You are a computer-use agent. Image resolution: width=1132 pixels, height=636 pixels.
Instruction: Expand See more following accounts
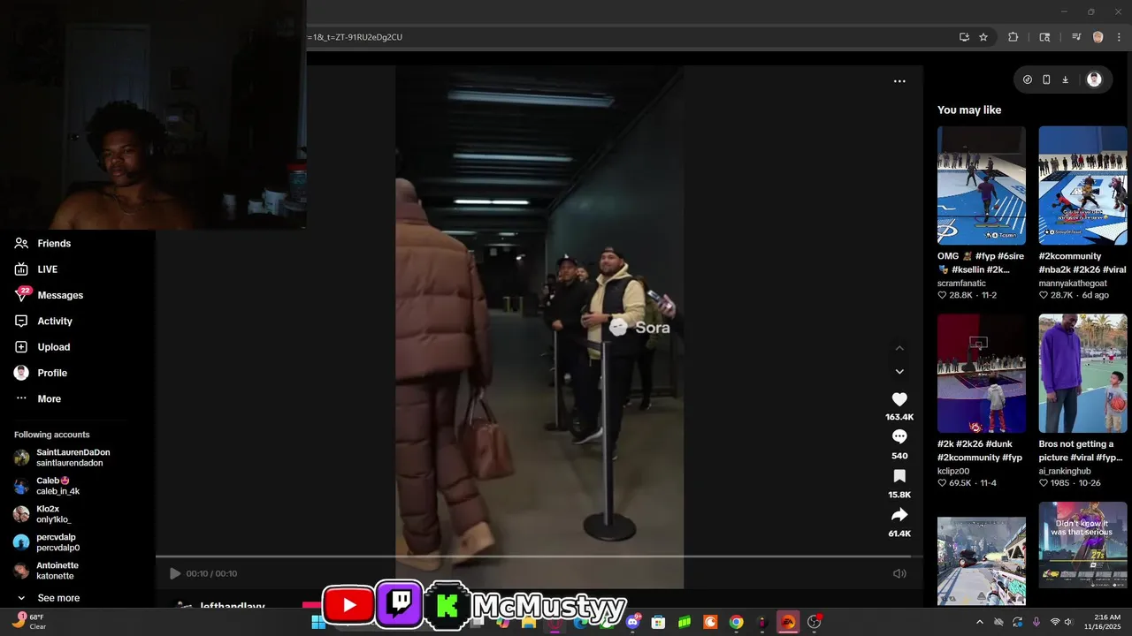click(x=48, y=598)
